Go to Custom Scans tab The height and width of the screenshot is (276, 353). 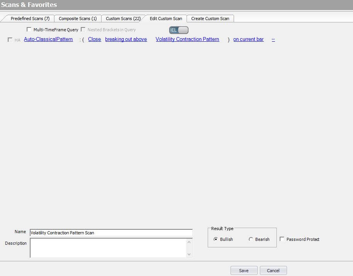pos(123,19)
